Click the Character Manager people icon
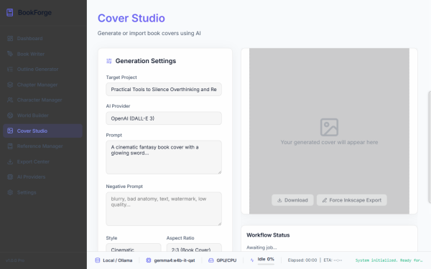The width and height of the screenshot is (431, 269). 10,100
